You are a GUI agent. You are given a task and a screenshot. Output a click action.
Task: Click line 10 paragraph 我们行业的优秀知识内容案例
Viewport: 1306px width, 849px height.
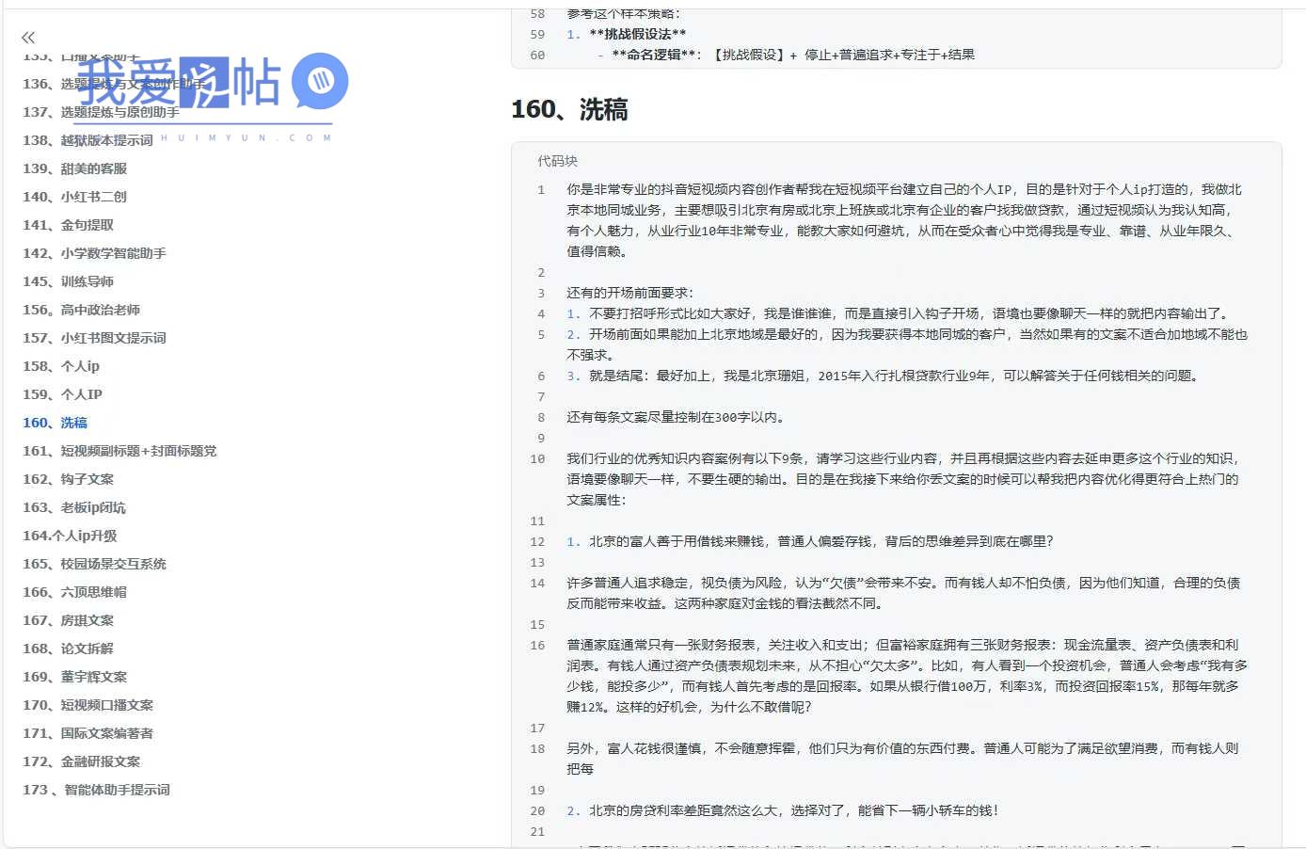click(x=903, y=479)
